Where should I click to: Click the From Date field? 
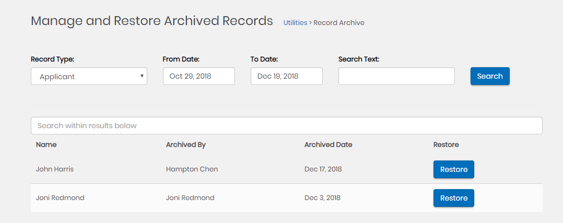(x=198, y=76)
